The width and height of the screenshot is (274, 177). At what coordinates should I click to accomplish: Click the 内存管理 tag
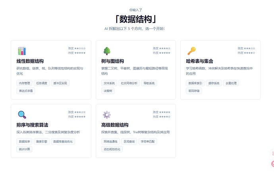point(25,83)
